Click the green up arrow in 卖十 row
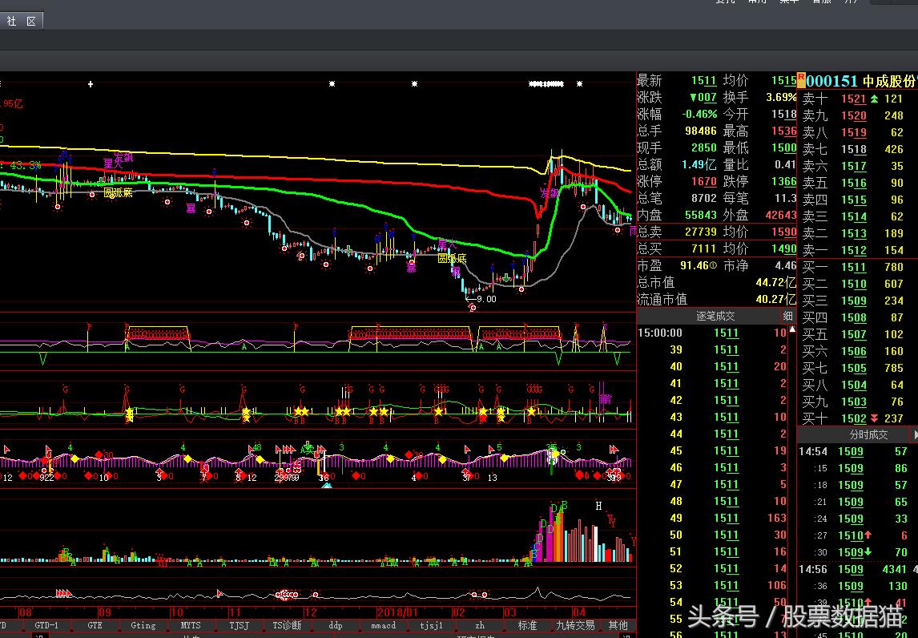This screenshot has height=638, width=918. 874,99
